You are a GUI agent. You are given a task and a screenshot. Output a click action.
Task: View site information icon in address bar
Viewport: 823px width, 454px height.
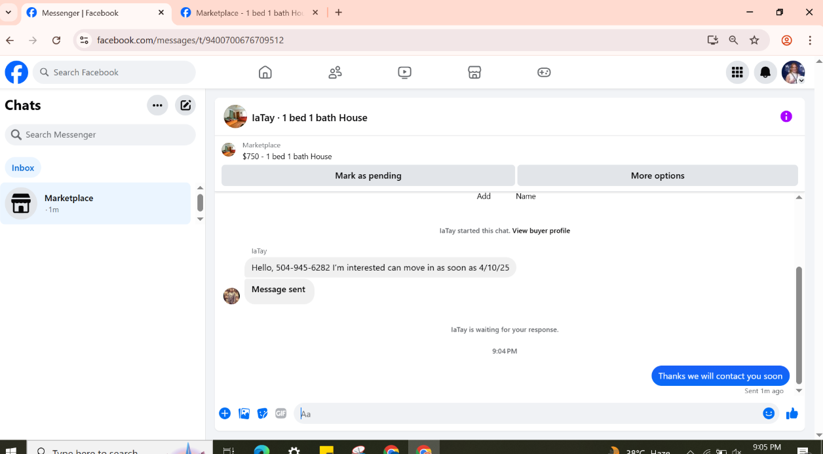click(x=84, y=40)
